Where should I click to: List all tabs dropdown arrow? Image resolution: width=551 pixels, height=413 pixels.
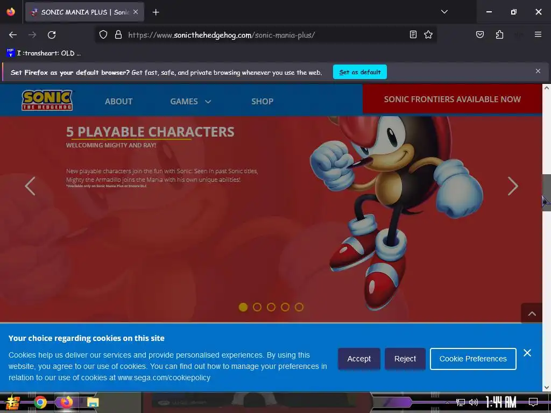[x=444, y=12]
